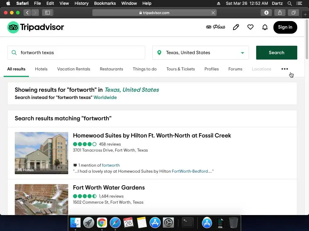The image size is (309, 231).
Task: Select the All results tab
Action: click(x=16, y=69)
